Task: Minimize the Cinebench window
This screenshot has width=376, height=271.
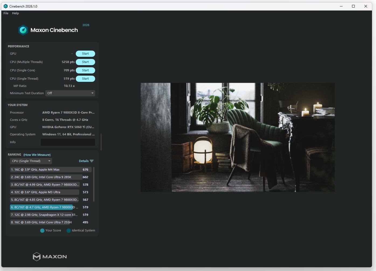Action: [x=341, y=6]
